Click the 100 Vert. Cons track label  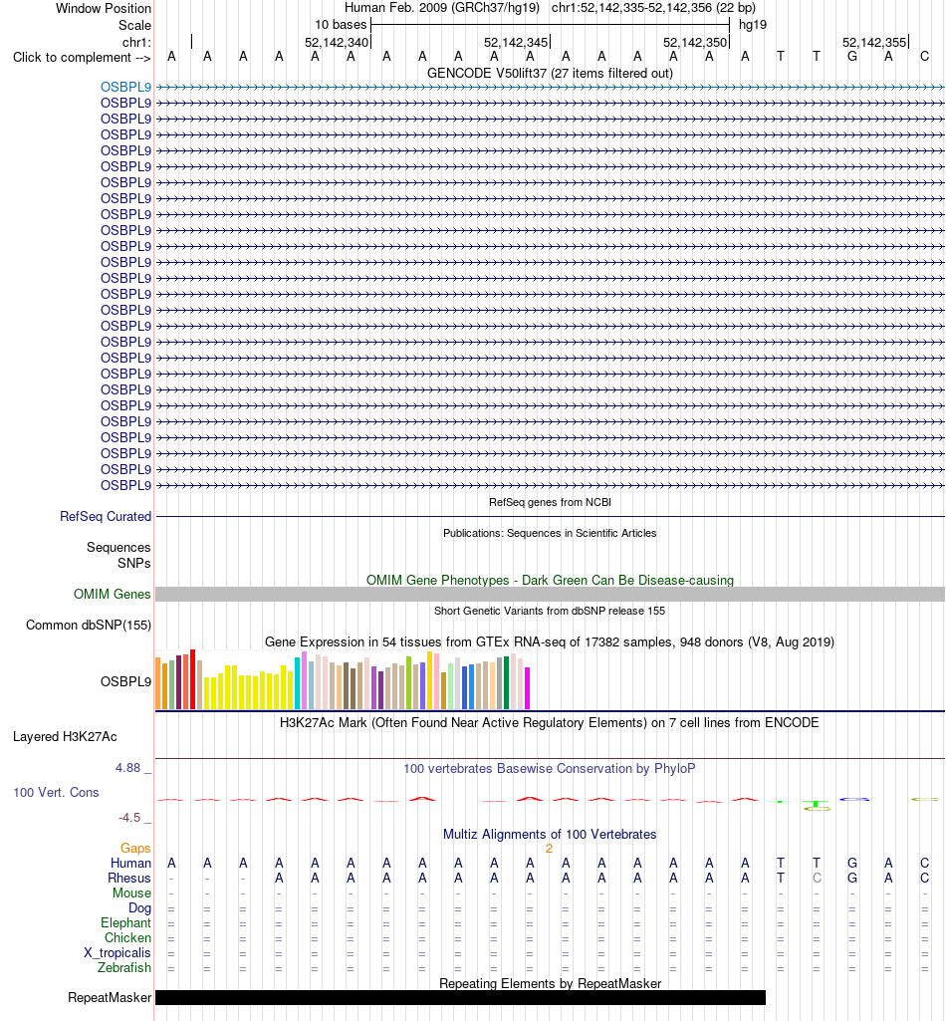pyautogui.click(x=56, y=793)
